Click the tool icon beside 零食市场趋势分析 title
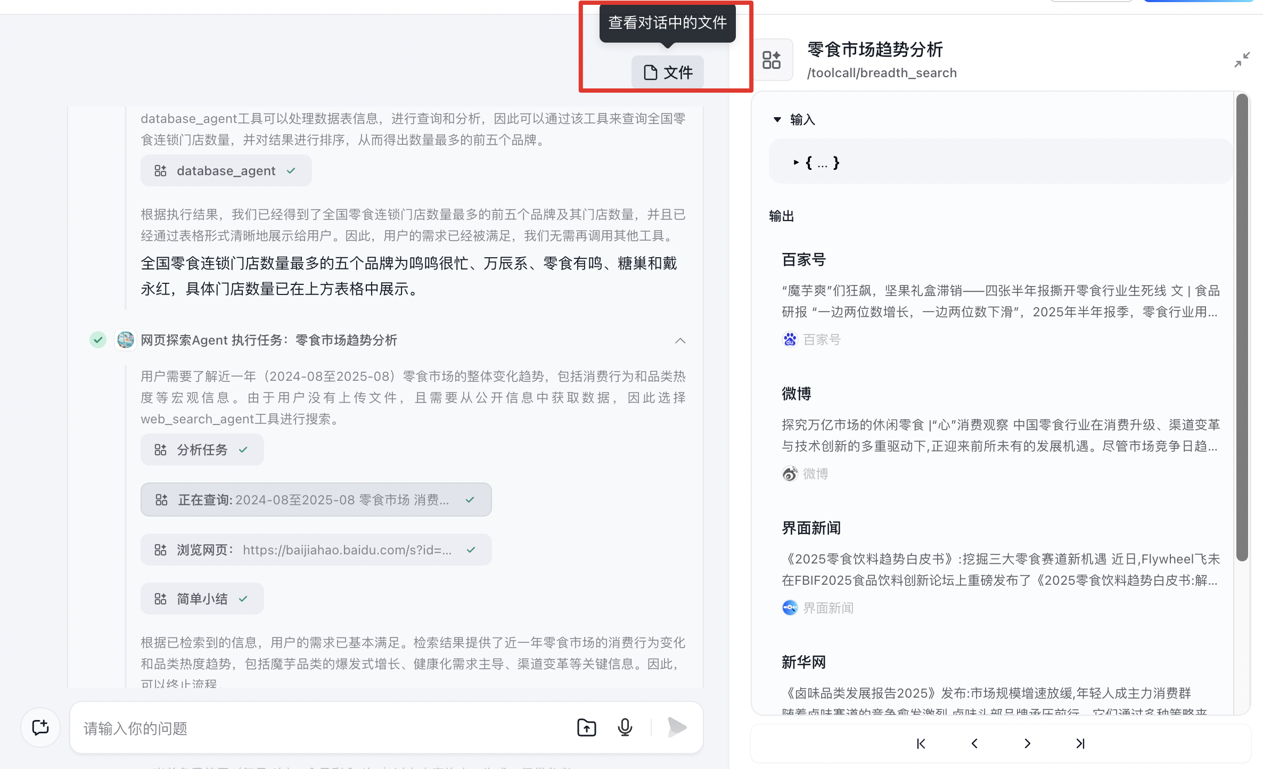Viewport: 1263px width, 769px height. pos(771,60)
